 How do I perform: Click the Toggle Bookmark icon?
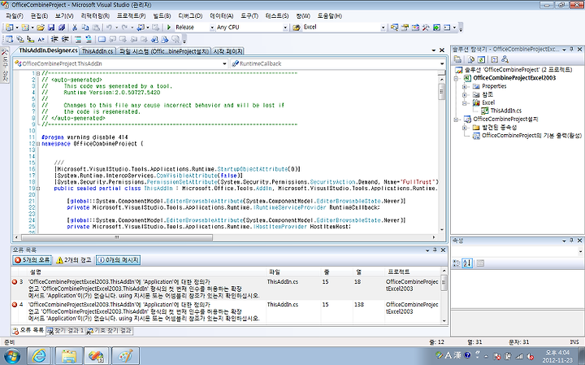click(x=102, y=39)
